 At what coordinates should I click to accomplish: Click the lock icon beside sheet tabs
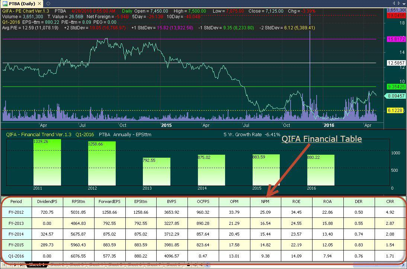(x=189, y=265)
